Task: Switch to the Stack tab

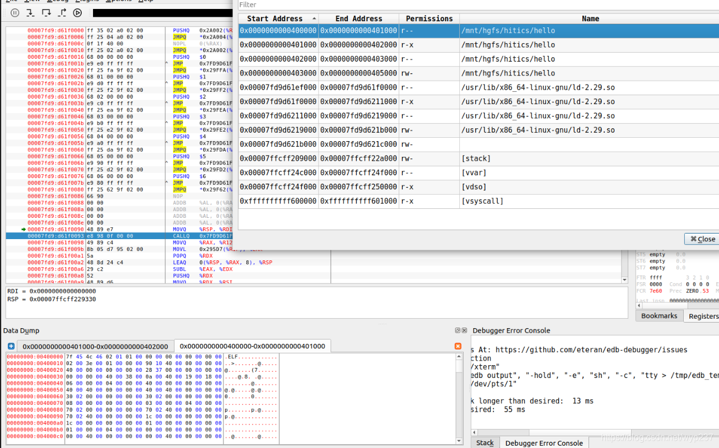Action: tap(485, 443)
